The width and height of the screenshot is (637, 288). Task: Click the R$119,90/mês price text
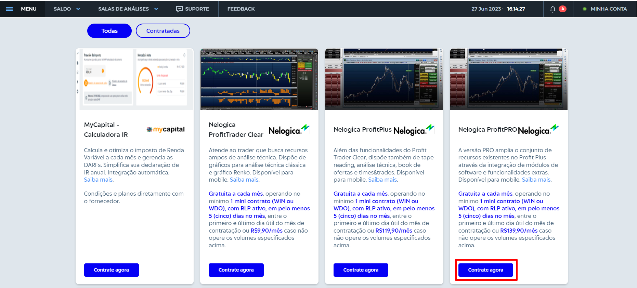point(394,231)
